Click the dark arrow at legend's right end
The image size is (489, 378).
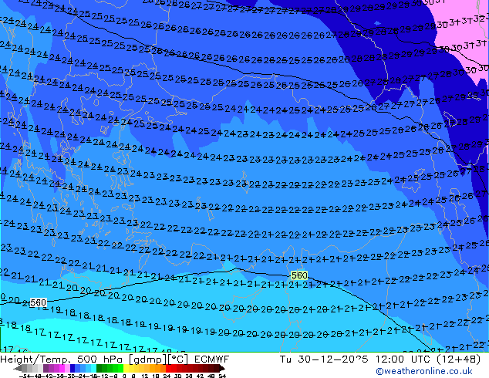222,368
